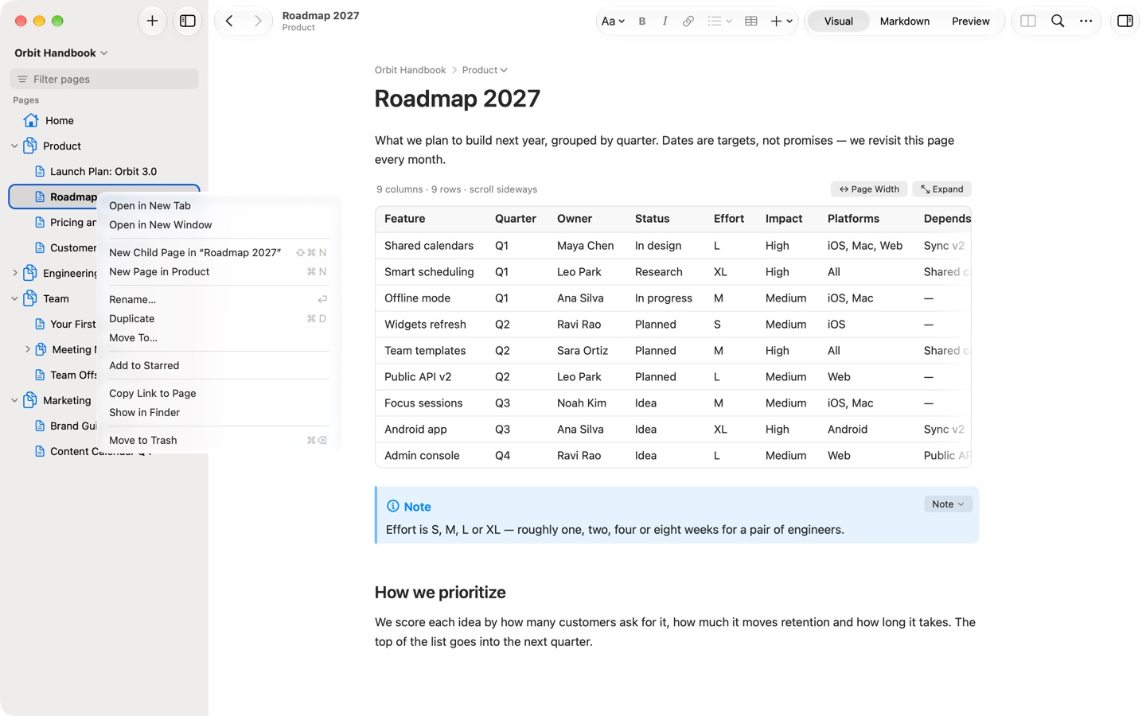Open the more options ellipsis menu
The image size is (1146, 716).
[x=1086, y=21]
